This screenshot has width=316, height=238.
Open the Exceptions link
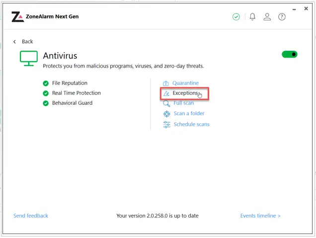(x=185, y=93)
